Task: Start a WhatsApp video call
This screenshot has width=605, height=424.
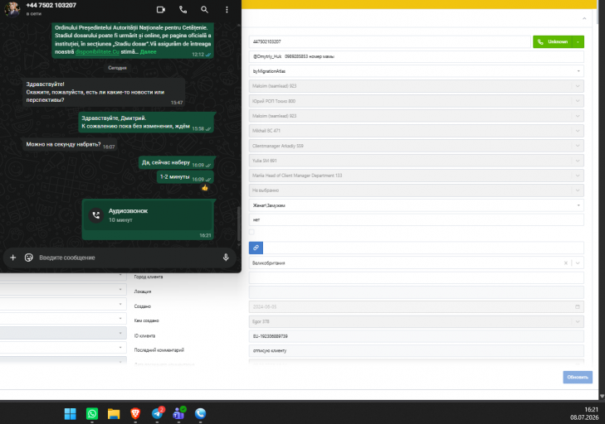Action: [x=161, y=10]
